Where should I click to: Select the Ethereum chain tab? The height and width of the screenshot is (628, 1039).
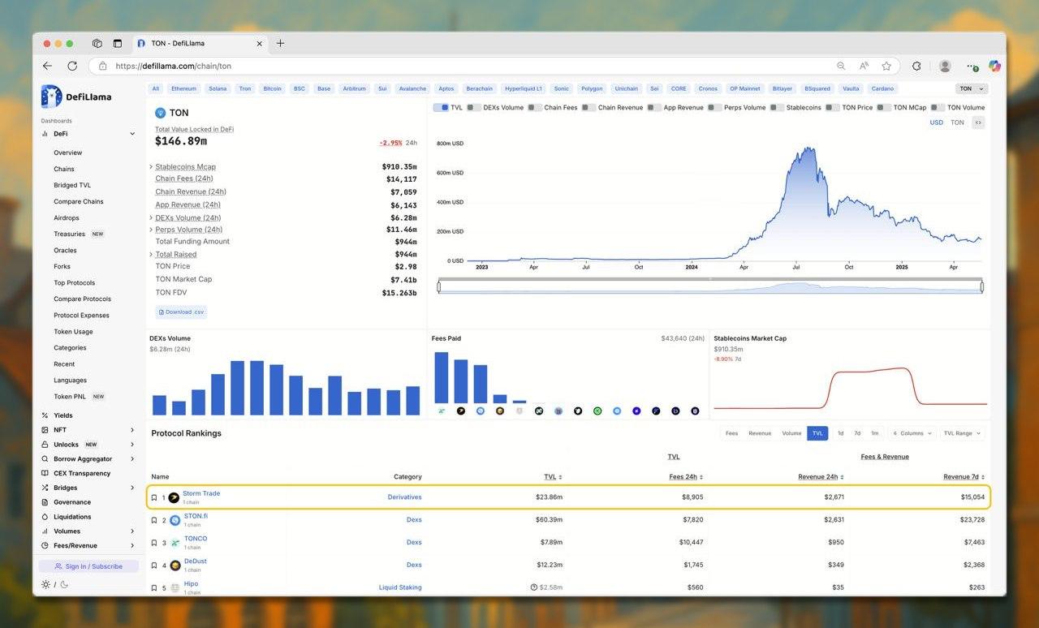click(184, 88)
